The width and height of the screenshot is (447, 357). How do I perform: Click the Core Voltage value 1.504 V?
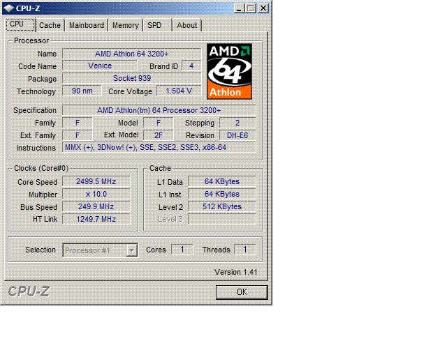[x=179, y=91]
